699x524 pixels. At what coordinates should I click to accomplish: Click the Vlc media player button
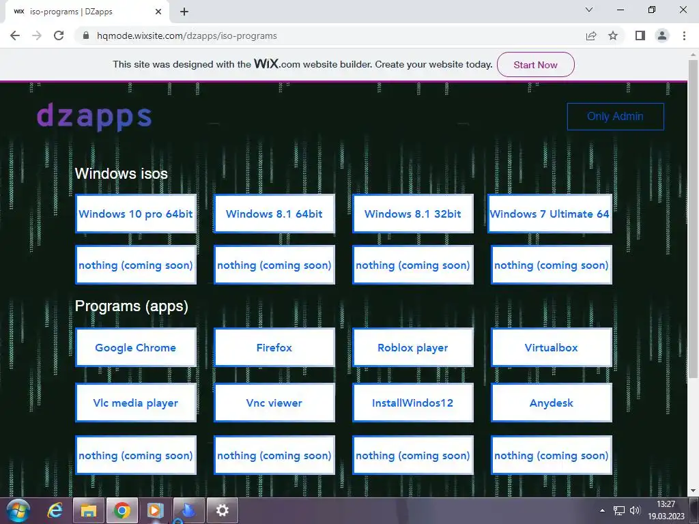[136, 403]
